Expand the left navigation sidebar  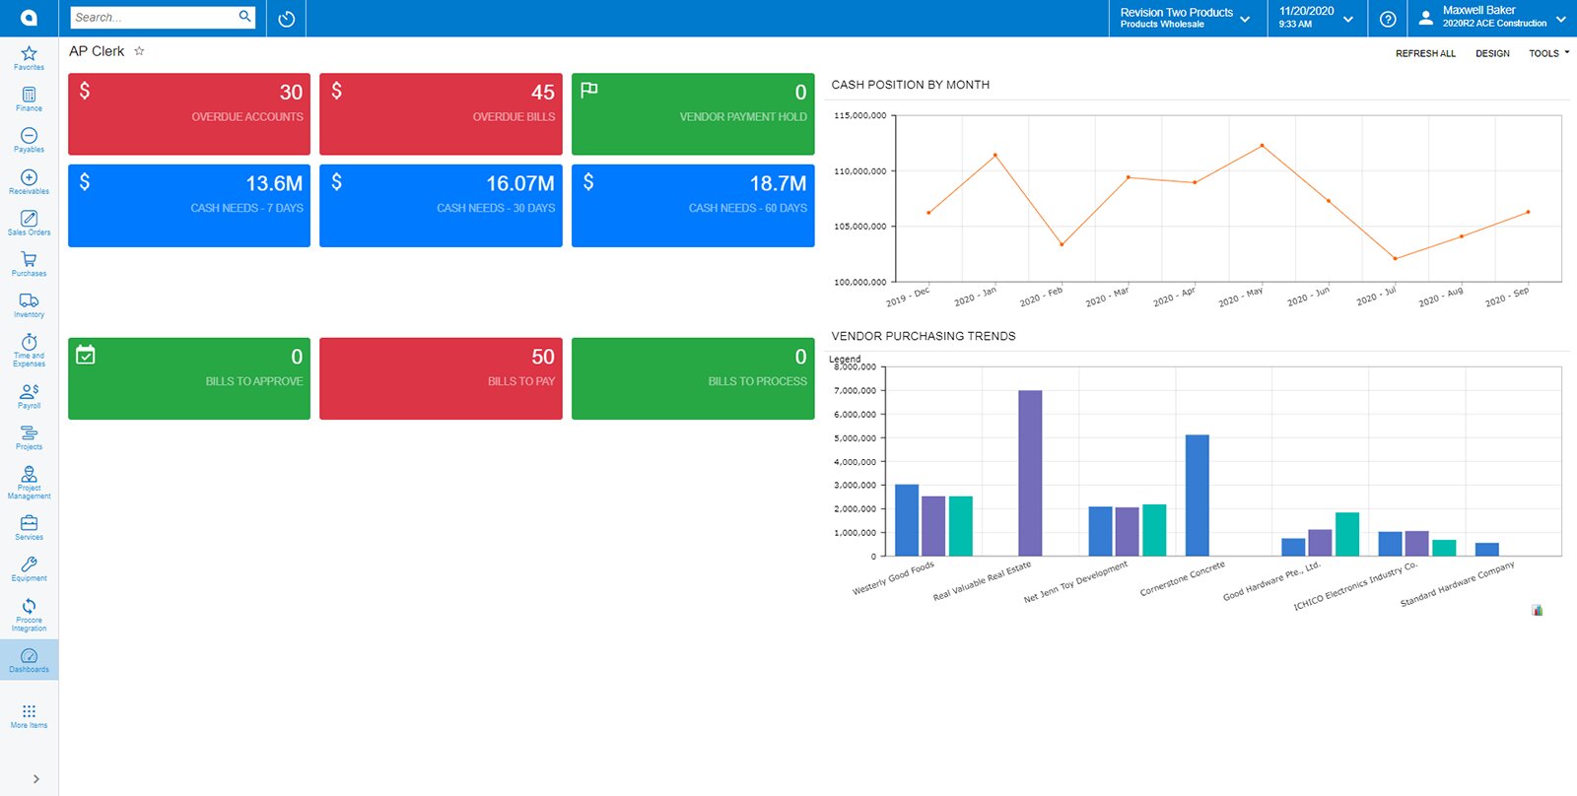[36, 778]
